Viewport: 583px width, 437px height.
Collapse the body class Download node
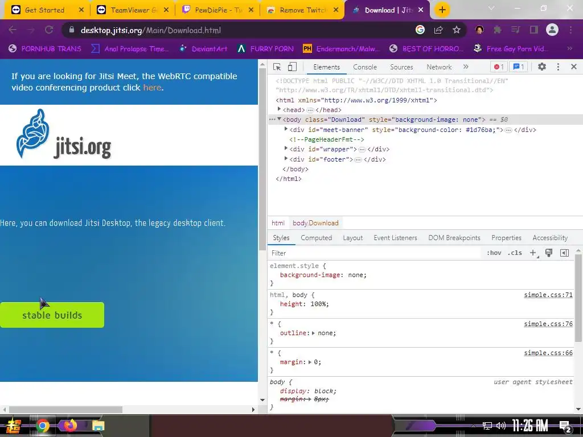tap(279, 119)
